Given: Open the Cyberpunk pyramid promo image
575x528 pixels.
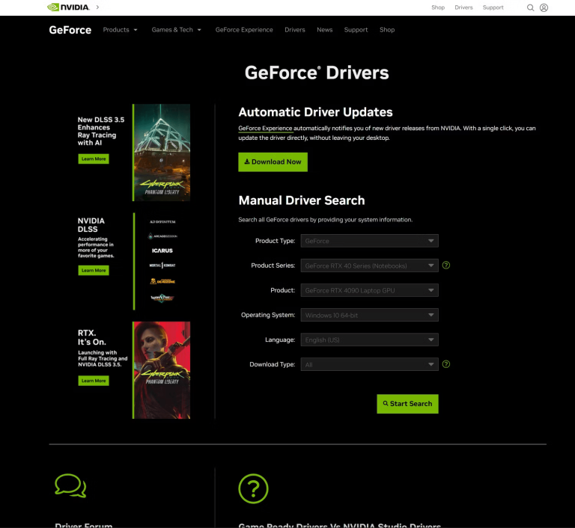Looking at the screenshot, I should click(162, 153).
